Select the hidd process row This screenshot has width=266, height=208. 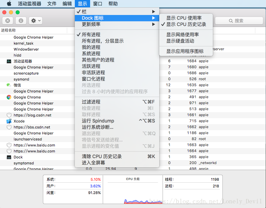pyautogui.click(x=37, y=55)
